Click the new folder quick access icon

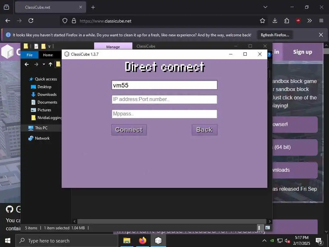(x=43, y=46)
